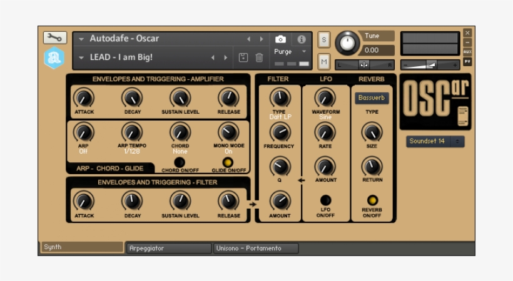Click the Tune knob

(347, 43)
